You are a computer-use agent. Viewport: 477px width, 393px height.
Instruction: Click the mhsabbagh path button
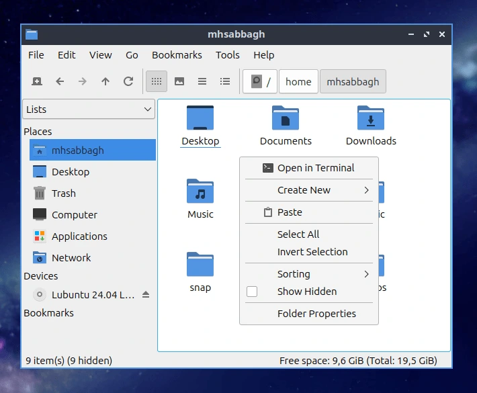point(353,81)
